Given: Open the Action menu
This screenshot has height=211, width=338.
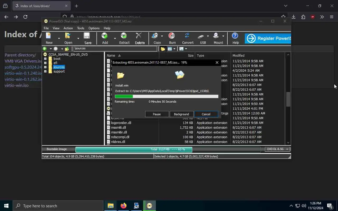Looking at the screenshot, I should click(68, 28).
